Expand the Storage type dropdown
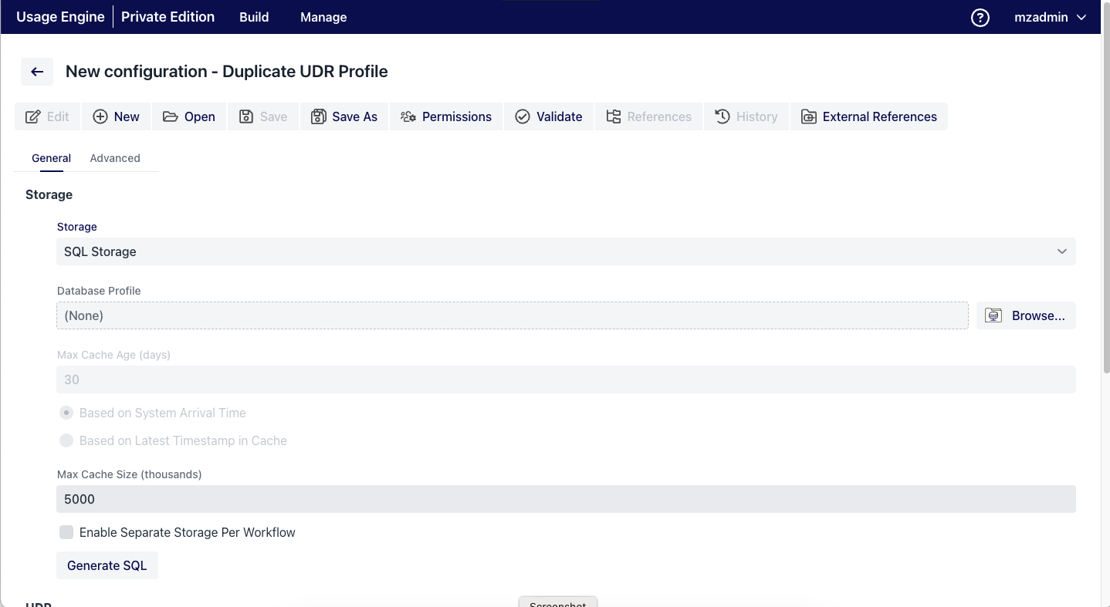This screenshot has width=1110, height=607. pos(565,251)
